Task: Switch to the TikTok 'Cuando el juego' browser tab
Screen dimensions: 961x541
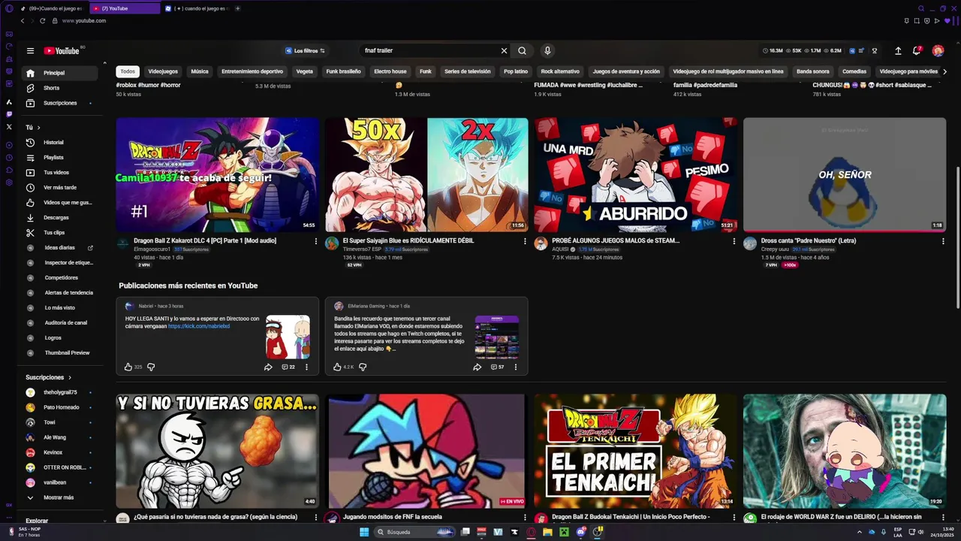Action: pyautogui.click(x=53, y=8)
